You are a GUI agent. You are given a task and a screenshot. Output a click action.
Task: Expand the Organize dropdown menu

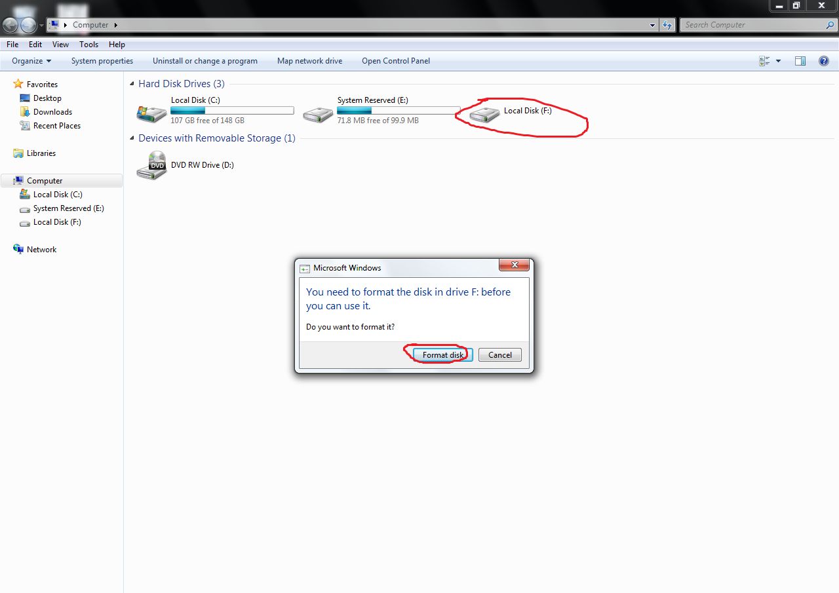[31, 61]
